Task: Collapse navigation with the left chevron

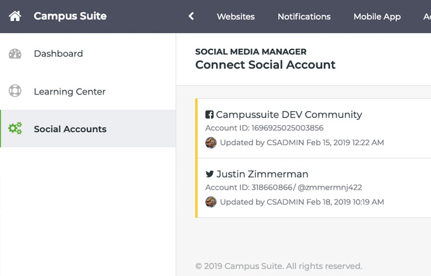Action: tap(191, 16)
